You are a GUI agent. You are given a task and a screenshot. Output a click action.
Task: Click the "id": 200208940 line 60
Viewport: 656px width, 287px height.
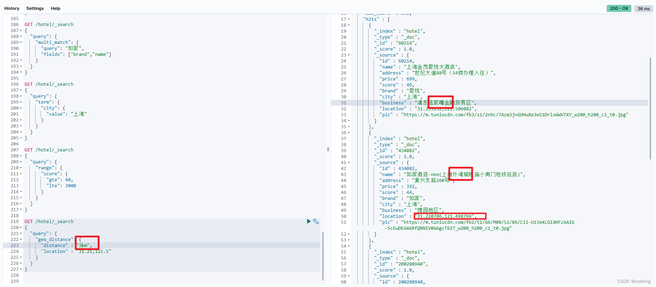(402, 282)
